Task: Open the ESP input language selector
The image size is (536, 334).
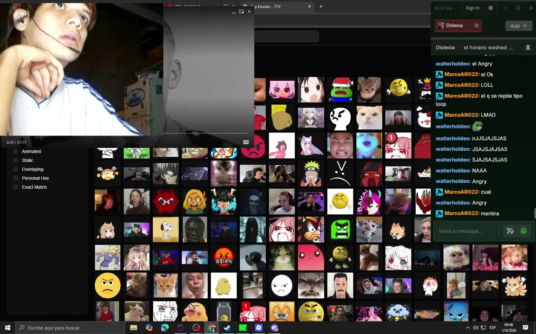Action: click(x=493, y=328)
